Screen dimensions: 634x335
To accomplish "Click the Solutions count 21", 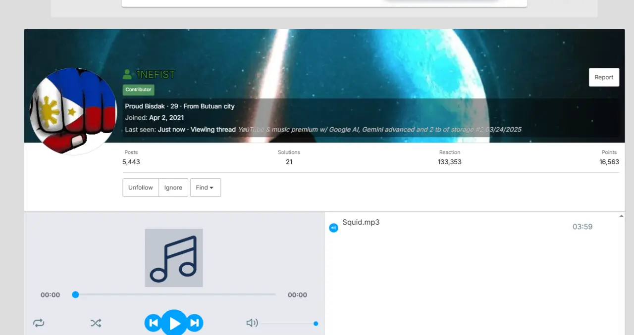I will point(289,162).
